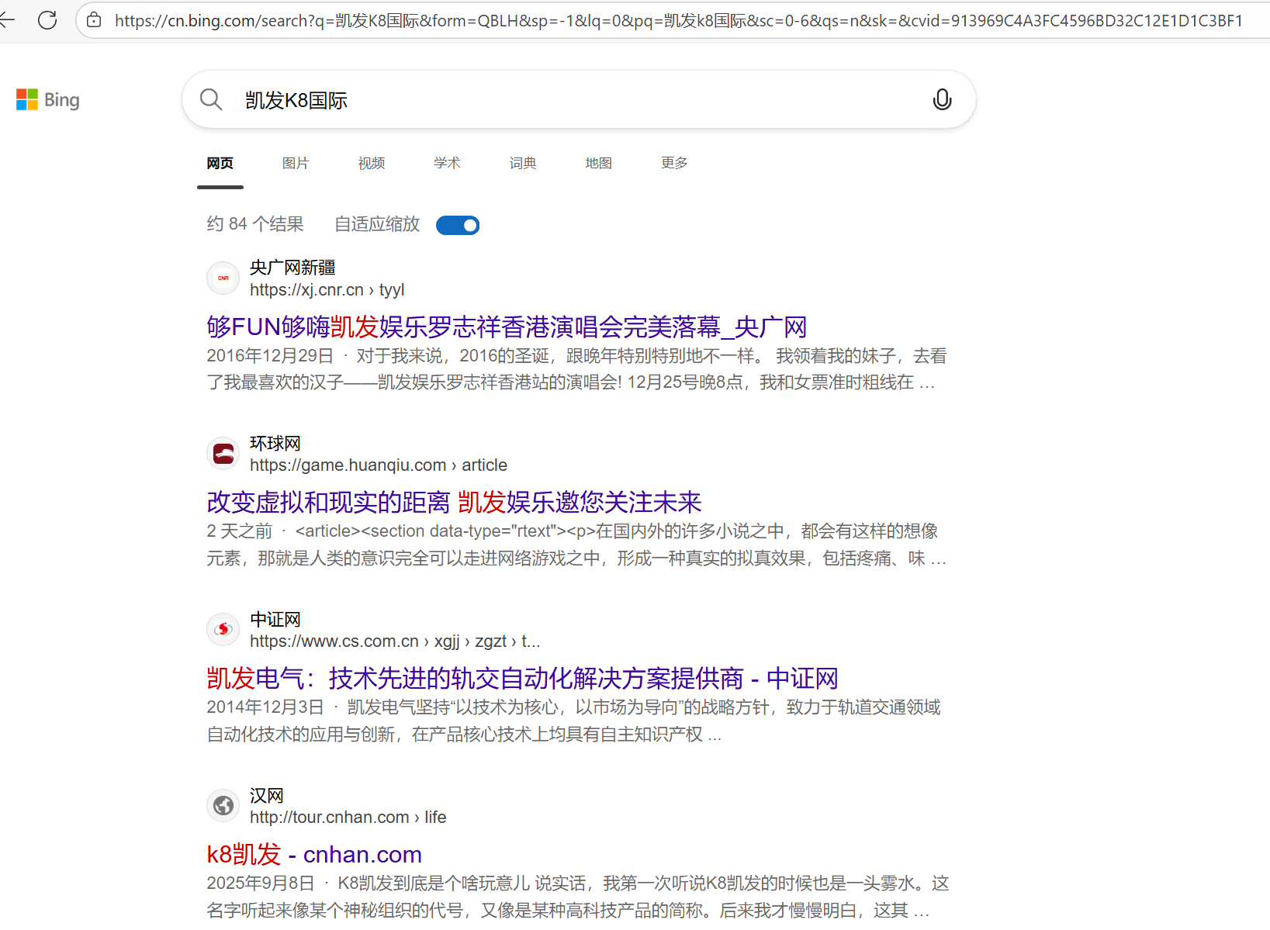Open the k8凯发 - cnhan.com result
The image size is (1270, 930).
point(314,854)
